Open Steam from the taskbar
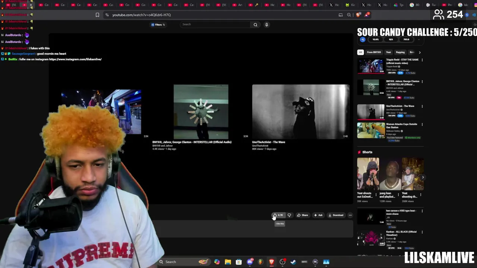This screenshot has width=477, height=268. (293, 262)
